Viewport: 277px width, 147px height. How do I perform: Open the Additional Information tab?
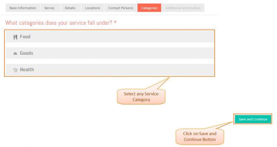183,8
